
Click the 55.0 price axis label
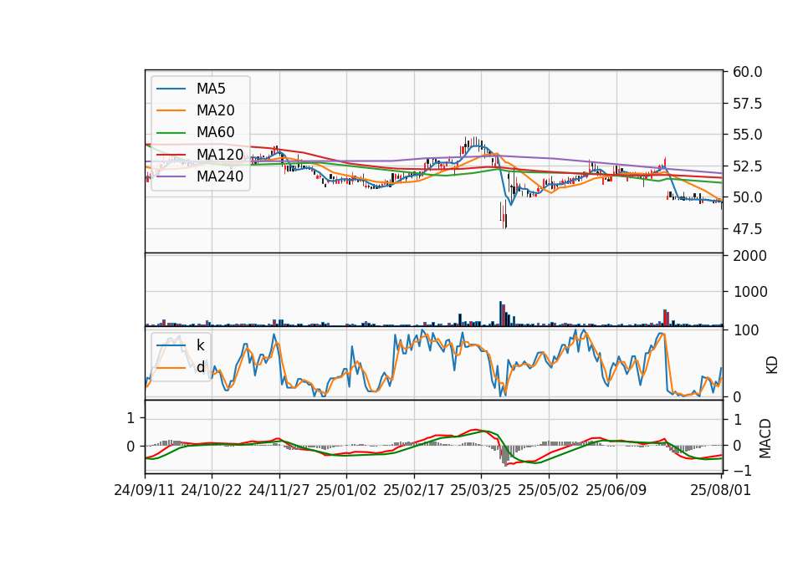pyautogui.click(x=747, y=135)
